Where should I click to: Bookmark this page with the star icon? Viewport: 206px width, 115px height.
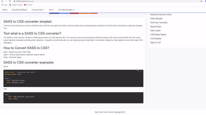201,1
